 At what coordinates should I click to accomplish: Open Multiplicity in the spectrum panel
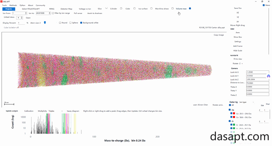42,111
